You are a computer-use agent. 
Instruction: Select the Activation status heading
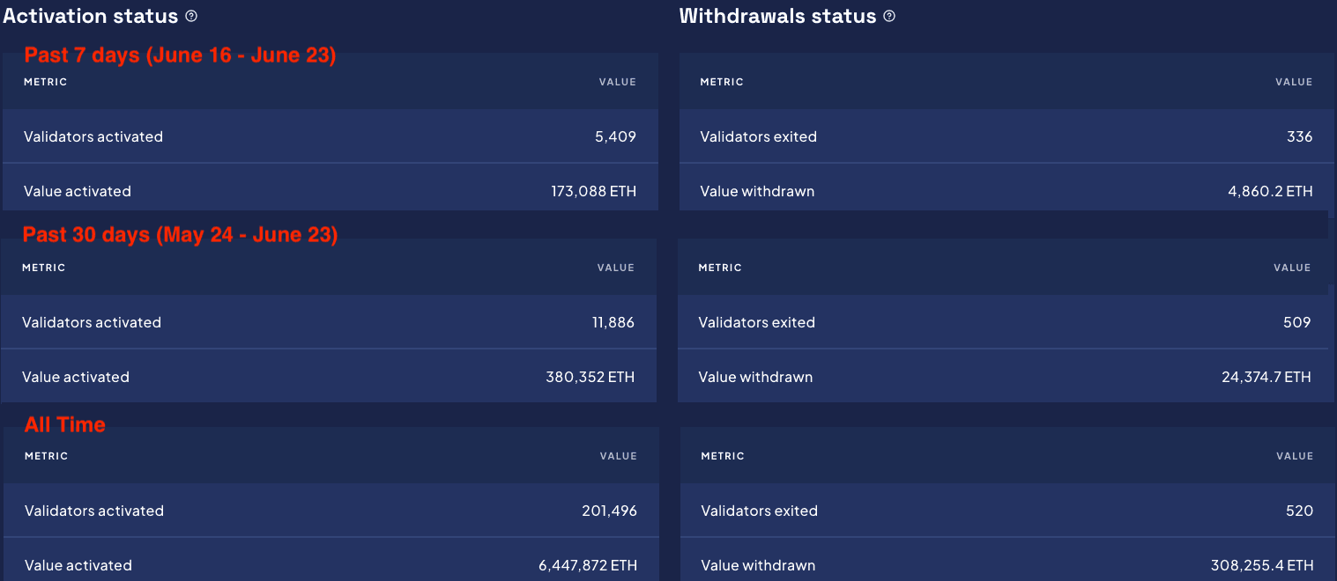[91, 16]
